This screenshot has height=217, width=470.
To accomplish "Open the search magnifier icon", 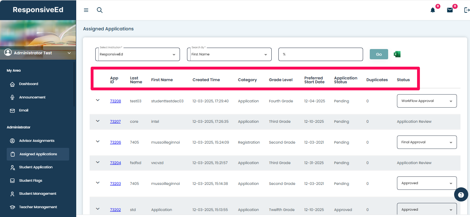I will [x=100, y=10].
